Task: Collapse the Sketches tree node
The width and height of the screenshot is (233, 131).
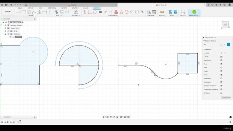Action: tap(5, 34)
